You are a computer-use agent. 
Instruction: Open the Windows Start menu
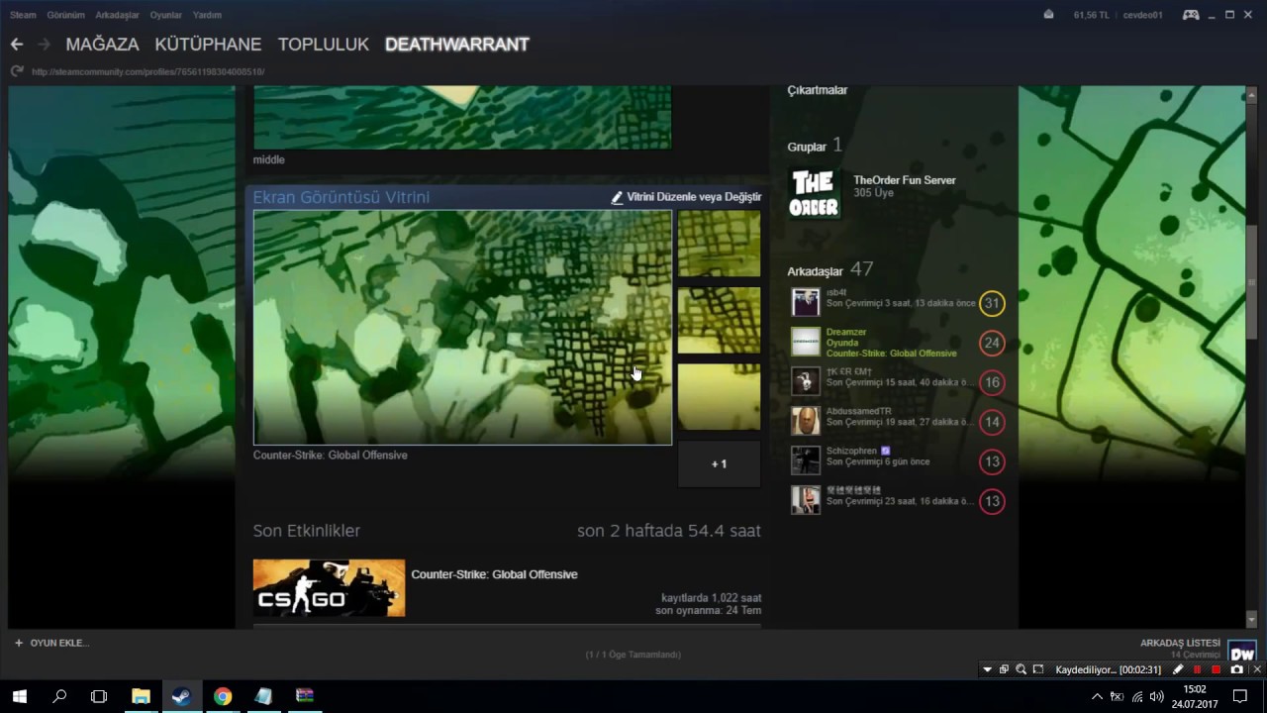[x=20, y=696]
